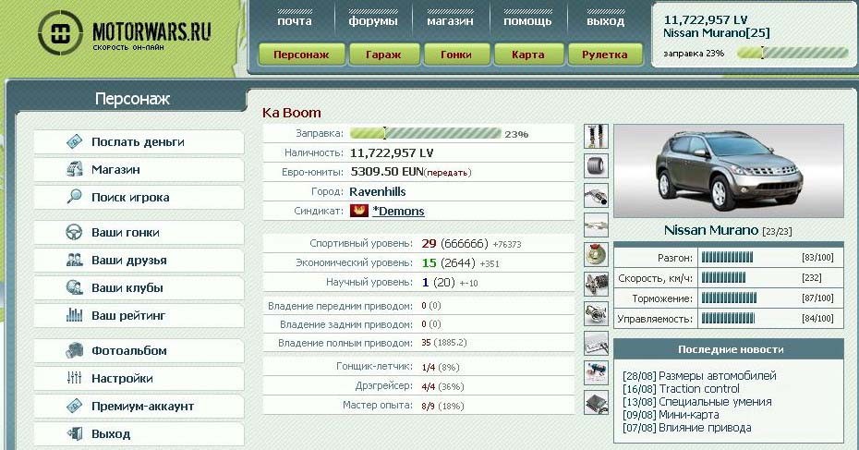Select the turbocharger part icon
Screen dimensions: 859x450
coord(596,313)
